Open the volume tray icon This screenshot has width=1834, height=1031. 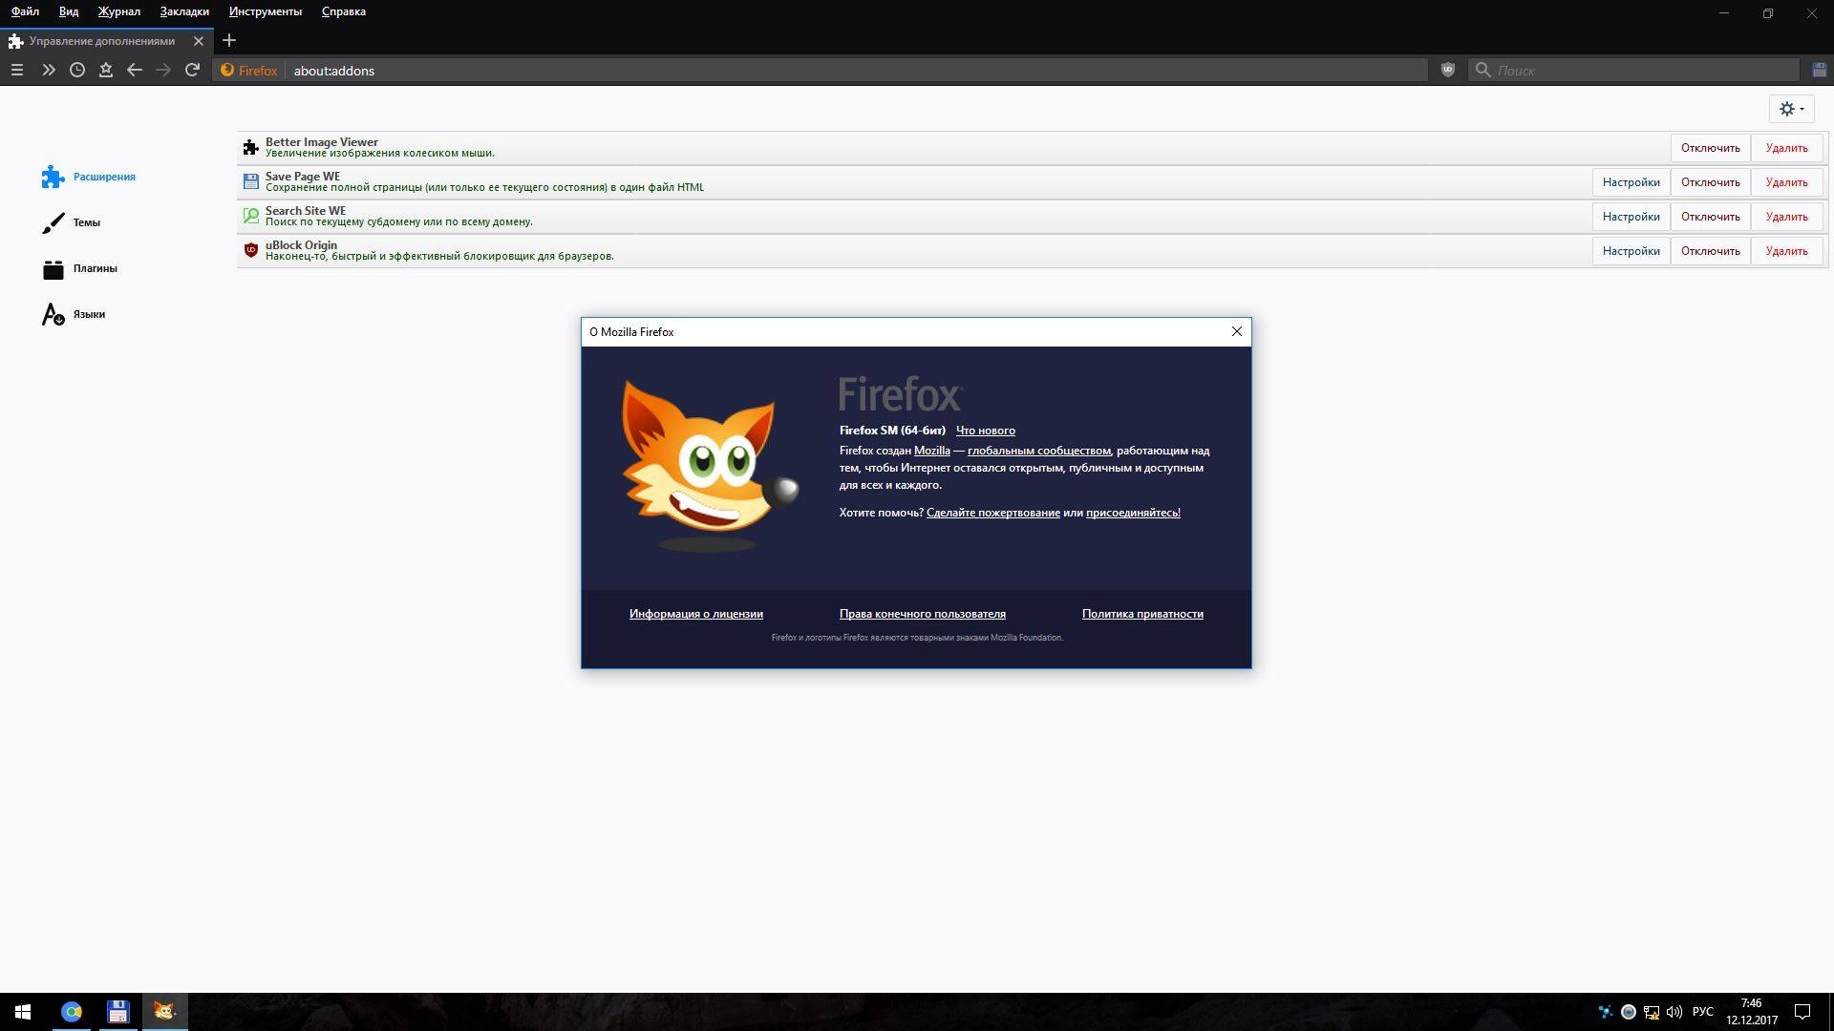pos(1674,1012)
